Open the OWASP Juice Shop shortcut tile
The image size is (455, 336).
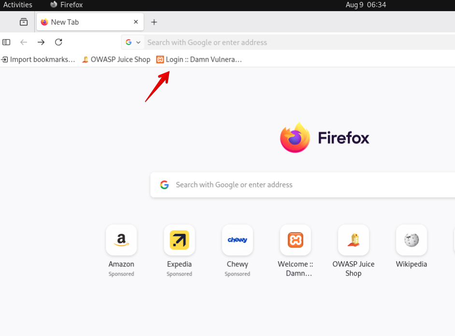pyautogui.click(x=353, y=240)
